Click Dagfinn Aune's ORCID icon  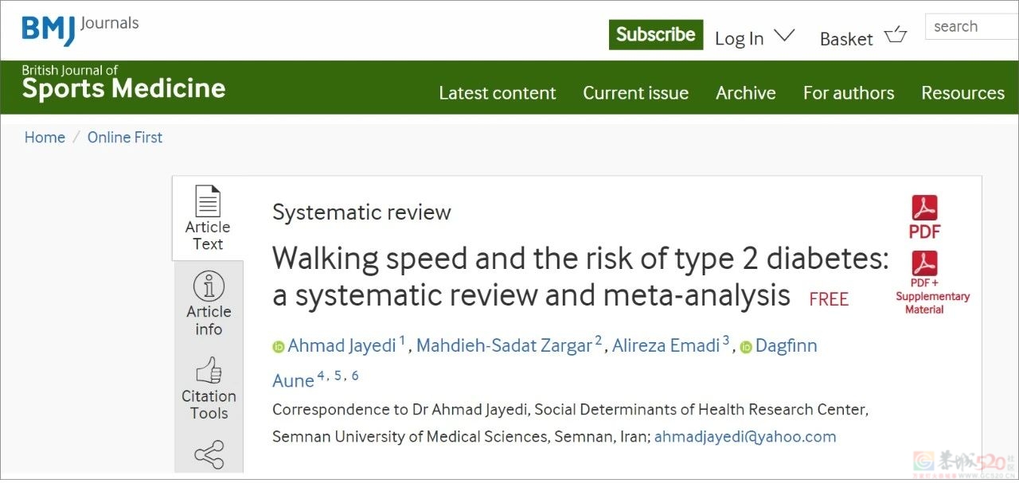746,347
